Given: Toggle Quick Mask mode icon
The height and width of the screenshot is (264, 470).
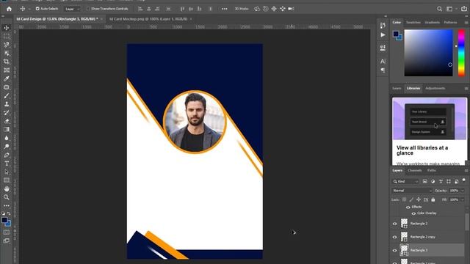Looking at the screenshot, I should [x=7, y=232].
